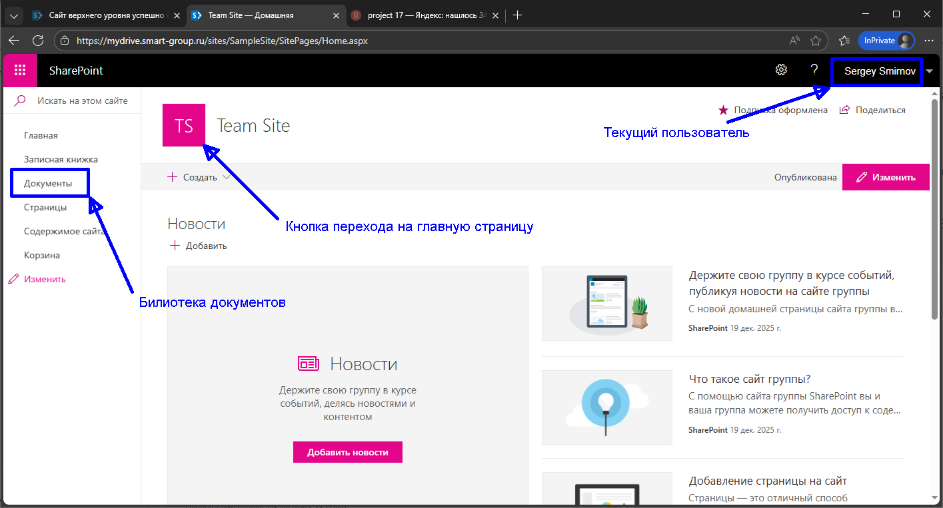This screenshot has height=508, width=943.
Task: Click the help question mark icon
Action: point(814,71)
